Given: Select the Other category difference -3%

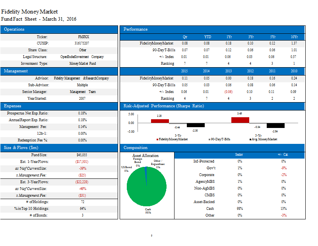Looking at the screenshot, I should click(284, 215).
